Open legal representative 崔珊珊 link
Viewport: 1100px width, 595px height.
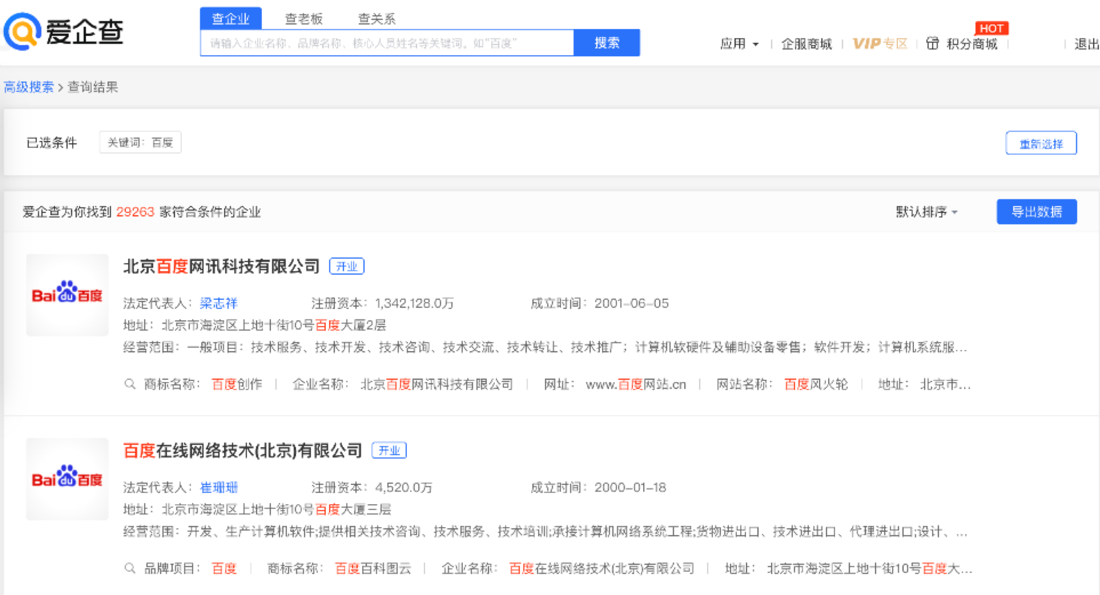[x=219, y=487]
